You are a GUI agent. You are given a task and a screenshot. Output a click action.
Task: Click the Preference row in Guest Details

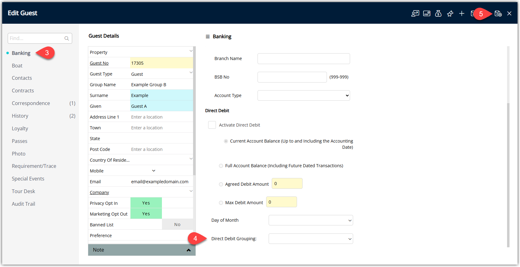click(141, 235)
